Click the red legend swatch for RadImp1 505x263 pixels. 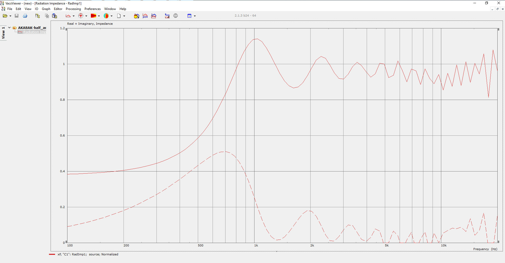(52, 254)
